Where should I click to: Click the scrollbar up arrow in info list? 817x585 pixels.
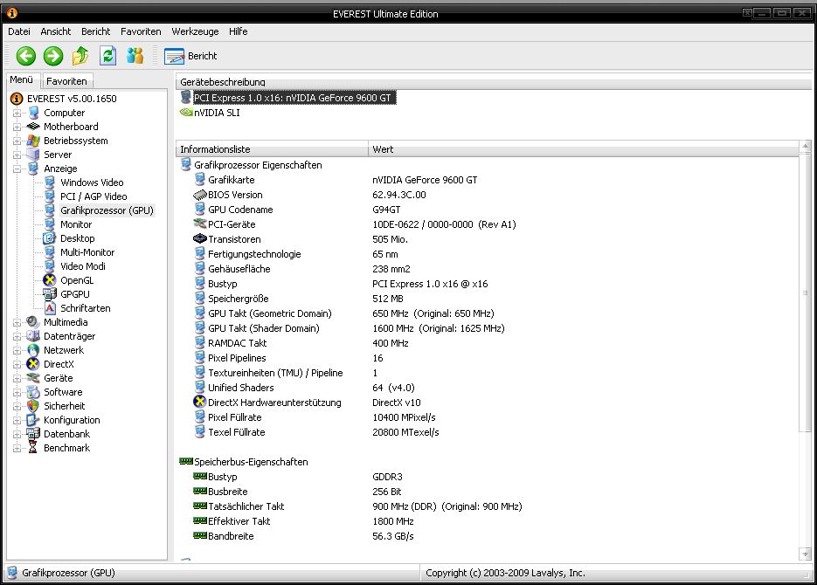806,147
